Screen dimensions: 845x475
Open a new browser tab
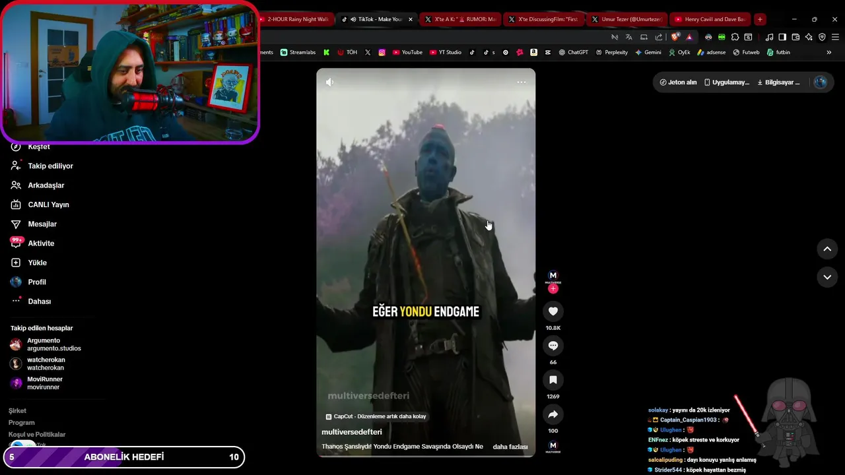click(760, 20)
